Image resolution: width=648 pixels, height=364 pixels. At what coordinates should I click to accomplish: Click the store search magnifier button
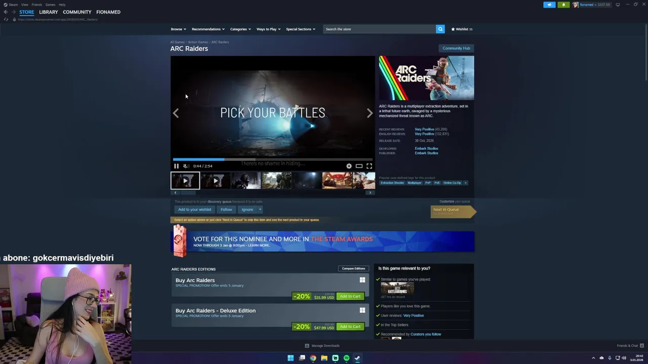(x=440, y=29)
